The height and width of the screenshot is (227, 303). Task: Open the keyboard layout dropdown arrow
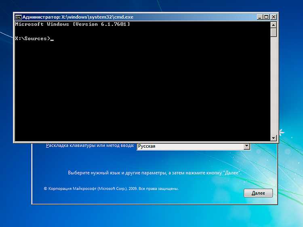(x=246, y=146)
